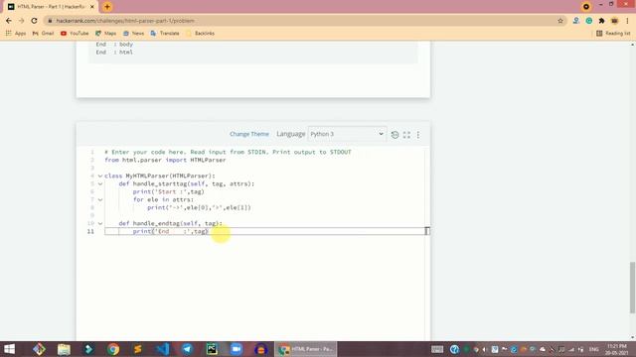Viewport: 636px width, 357px height.
Task: Open the editor more options menu
Action: (418, 135)
